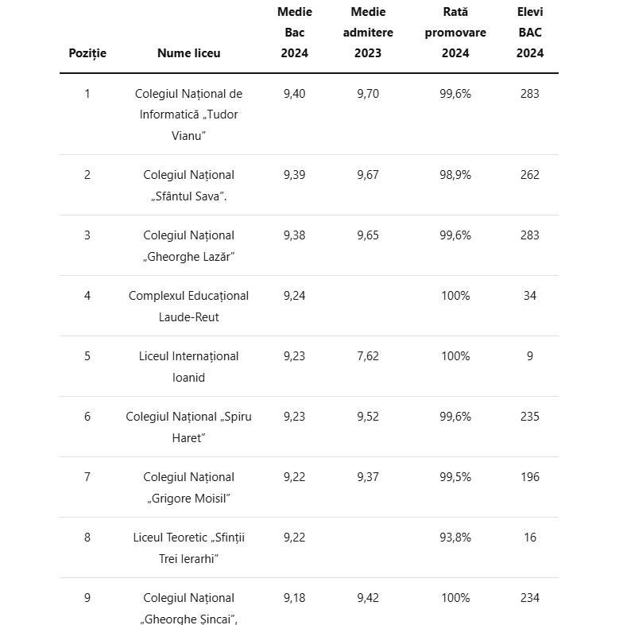Click the Liceul Internațional Ioanid name
Image resolution: width=623 pixels, height=625 pixels.
coord(189,367)
